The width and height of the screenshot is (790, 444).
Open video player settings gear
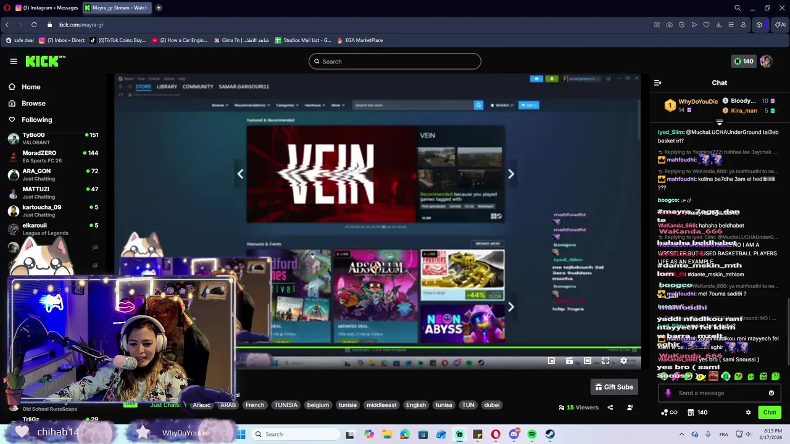pos(623,361)
